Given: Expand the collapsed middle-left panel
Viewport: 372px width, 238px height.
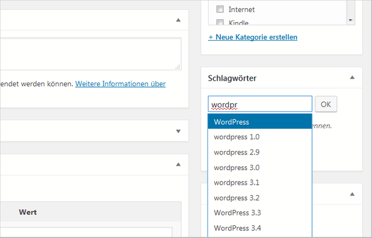Looking at the screenshot, I should [178, 131].
